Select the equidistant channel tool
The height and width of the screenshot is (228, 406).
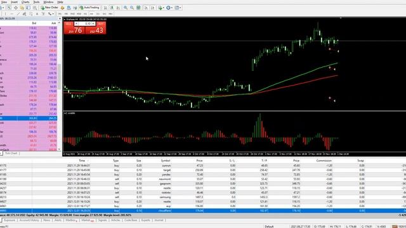click(24, 14)
